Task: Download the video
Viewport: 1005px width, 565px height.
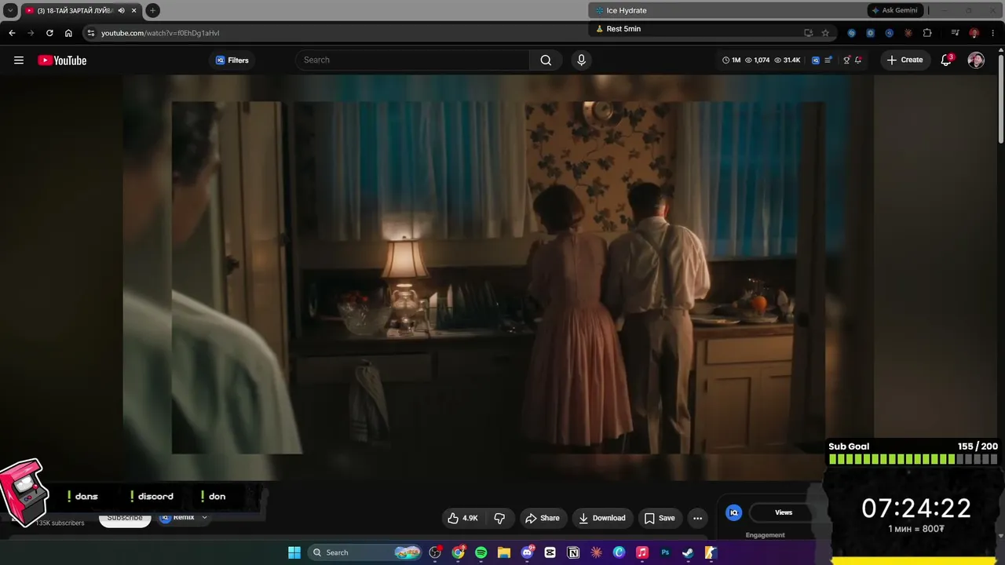Action: coord(602,518)
